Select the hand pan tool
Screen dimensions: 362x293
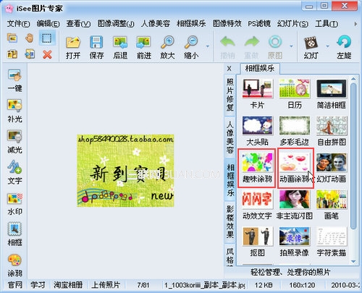(x=30, y=38)
